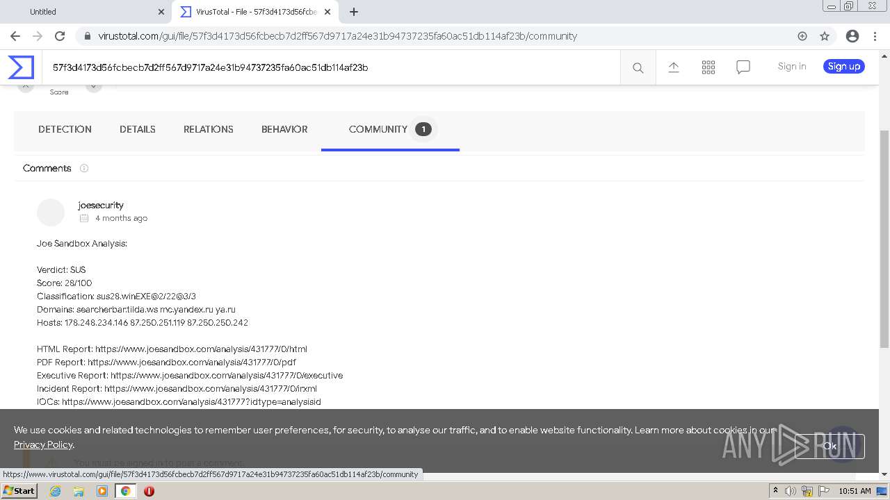
Task: Open Chrome three-dot menu
Action: tap(875, 36)
